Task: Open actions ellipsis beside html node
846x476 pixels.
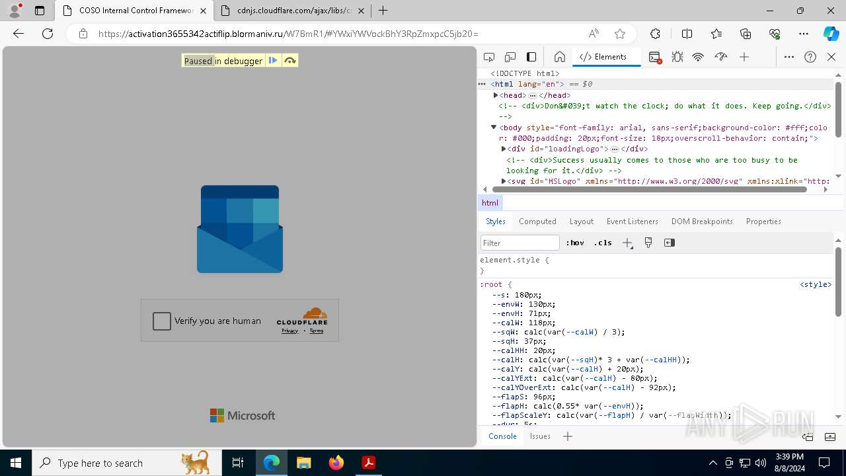Action: (482, 84)
